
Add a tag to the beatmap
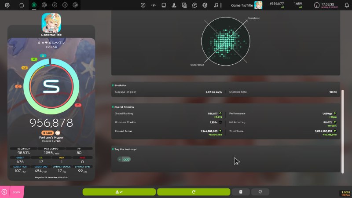pyautogui.click(x=125, y=159)
